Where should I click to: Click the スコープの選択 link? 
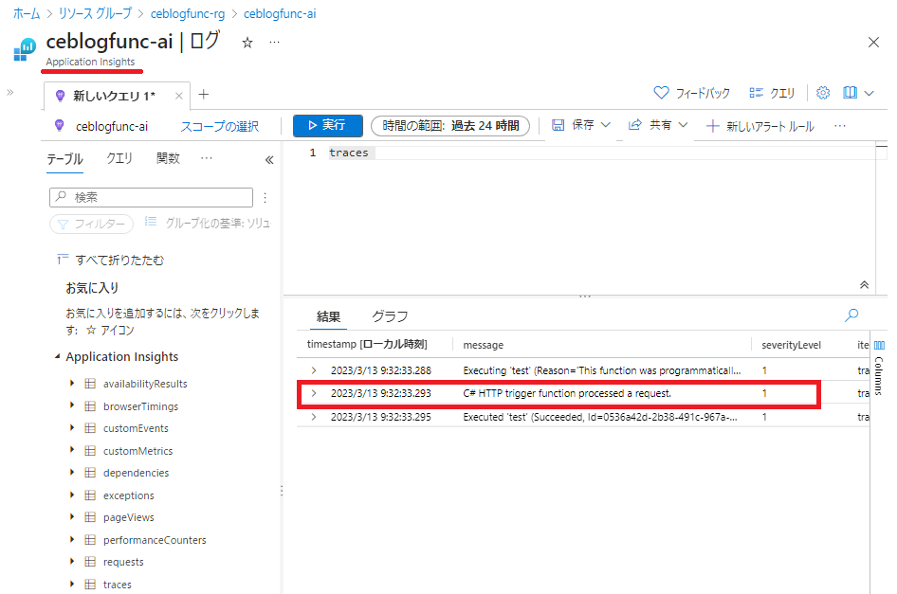coord(220,126)
